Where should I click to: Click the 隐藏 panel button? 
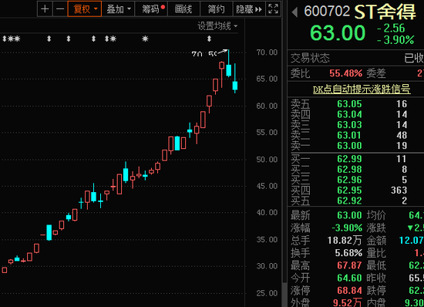pos(249,9)
